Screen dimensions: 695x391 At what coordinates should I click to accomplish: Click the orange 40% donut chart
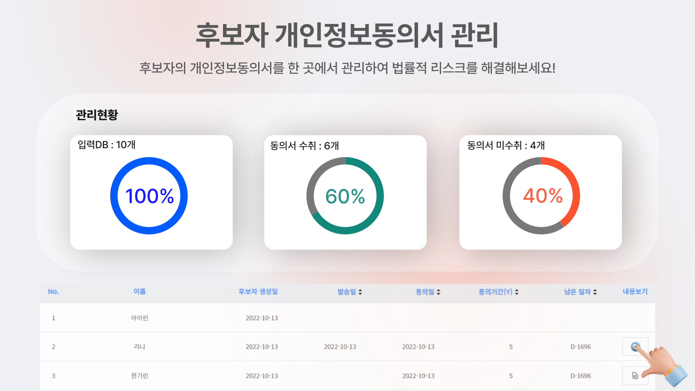coord(541,195)
